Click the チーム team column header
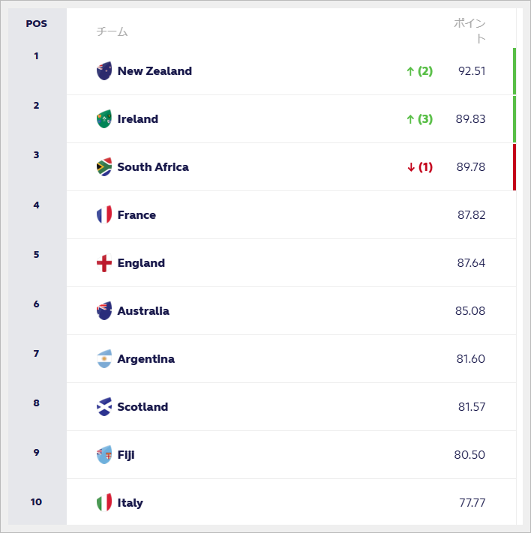This screenshot has width=531, height=533. [112, 31]
